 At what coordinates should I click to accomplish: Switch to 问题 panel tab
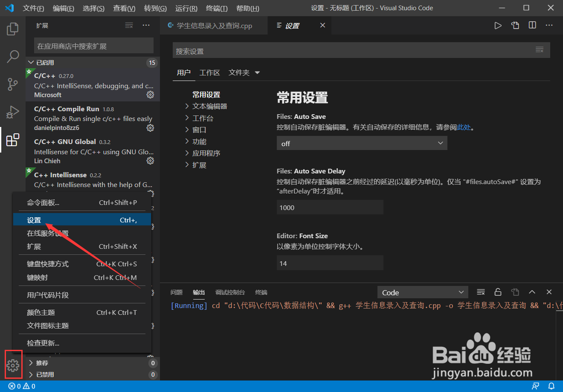click(177, 292)
